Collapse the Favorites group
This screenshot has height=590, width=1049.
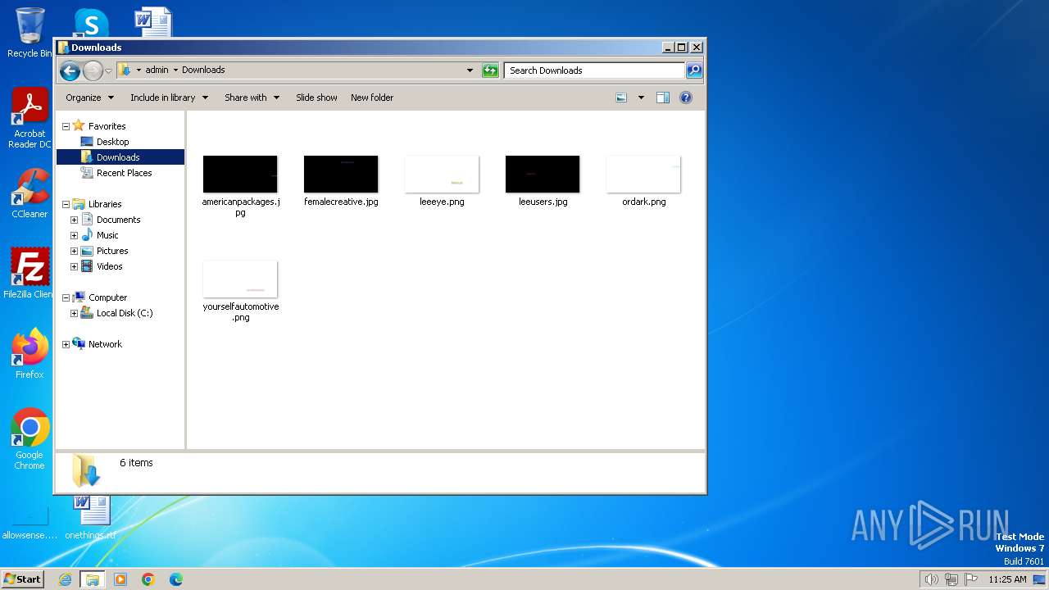click(66, 126)
